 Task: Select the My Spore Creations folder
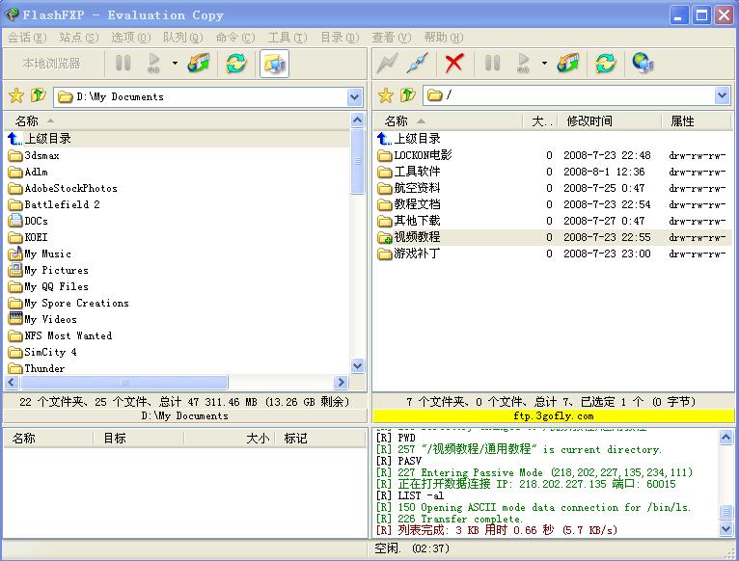pos(68,303)
